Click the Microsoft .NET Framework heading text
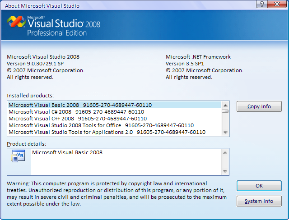Image resolution: width=289 pixels, height=220 pixels. click(x=198, y=57)
